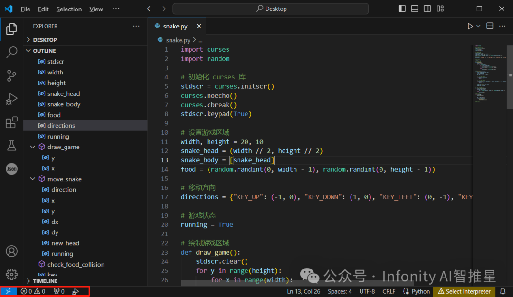
Task: Toggle Primary Side Bar visibility
Action: coord(402,9)
